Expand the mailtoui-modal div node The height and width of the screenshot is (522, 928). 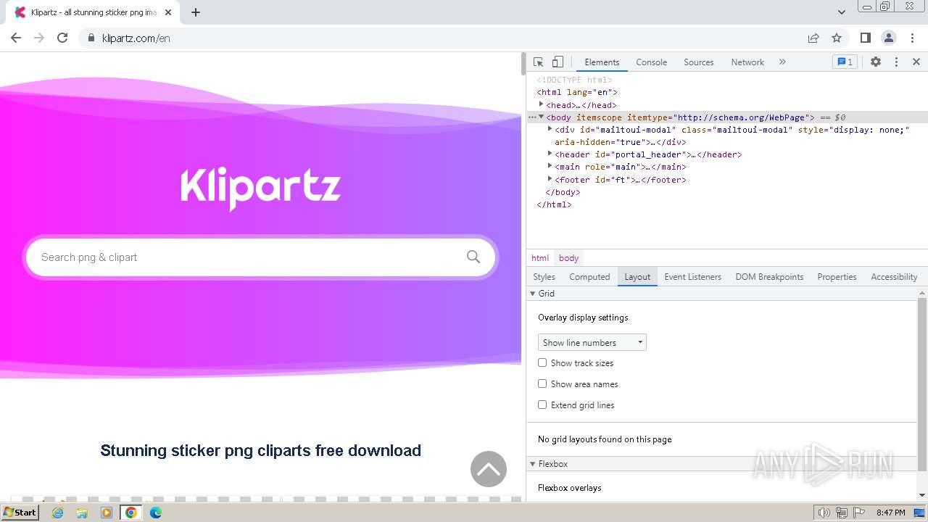click(550, 129)
